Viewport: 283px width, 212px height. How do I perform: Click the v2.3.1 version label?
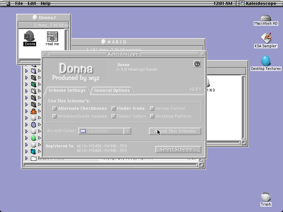pos(195,89)
